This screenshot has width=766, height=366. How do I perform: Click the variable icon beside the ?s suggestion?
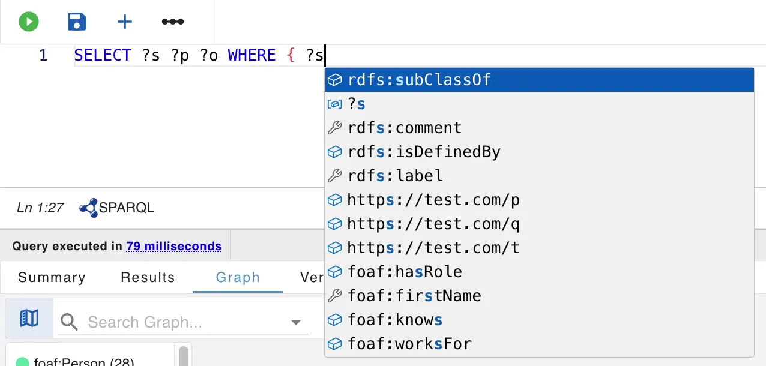(334, 103)
